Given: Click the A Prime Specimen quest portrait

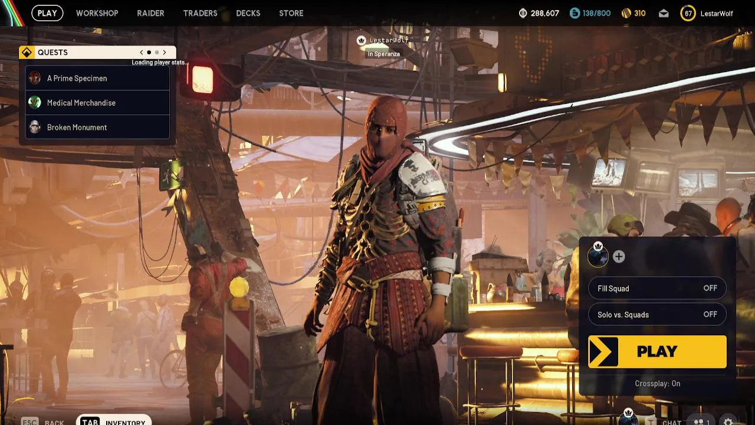Looking at the screenshot, I should pos(35,78).
